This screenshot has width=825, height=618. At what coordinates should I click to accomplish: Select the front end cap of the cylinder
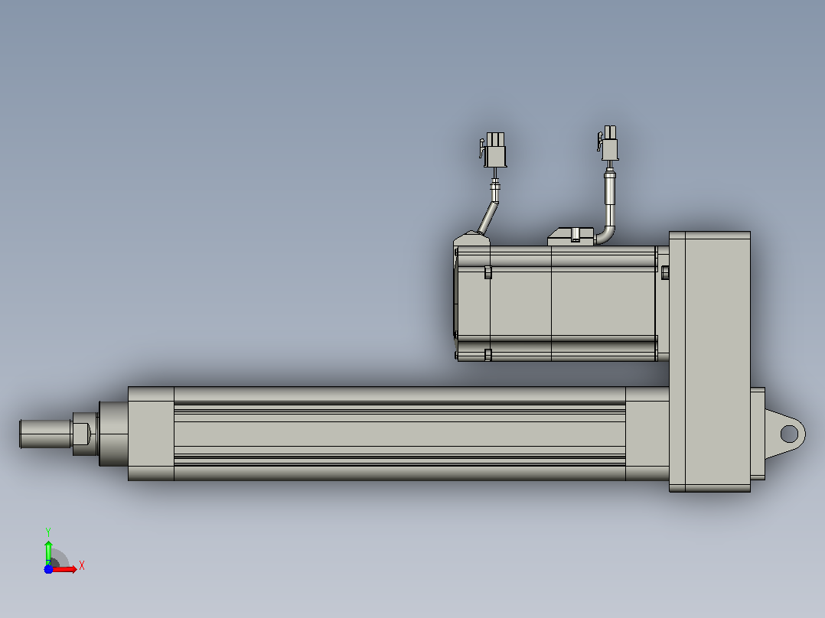point(151,434)
